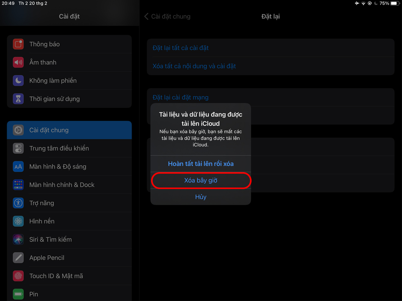Cancel the dialog with Hủy
Viewport: 402px width, 301px height.
201,197
